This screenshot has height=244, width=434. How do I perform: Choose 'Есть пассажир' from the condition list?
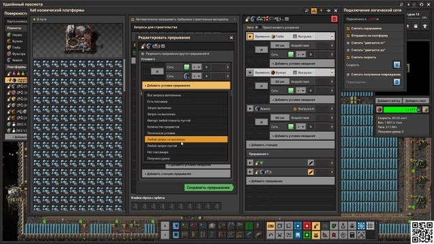coord(186,102)
